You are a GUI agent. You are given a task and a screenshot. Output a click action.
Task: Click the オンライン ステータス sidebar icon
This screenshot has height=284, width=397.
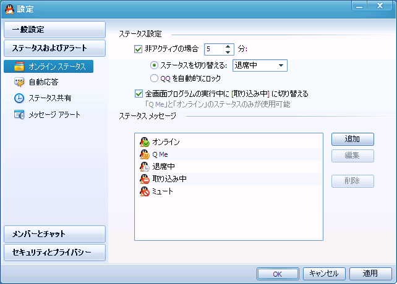point(19,66)
